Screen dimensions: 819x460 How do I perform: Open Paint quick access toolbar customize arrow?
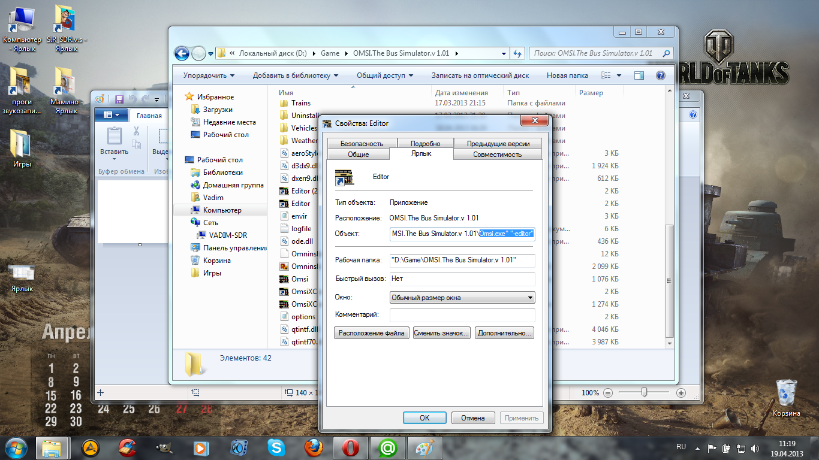coord(157,99)
